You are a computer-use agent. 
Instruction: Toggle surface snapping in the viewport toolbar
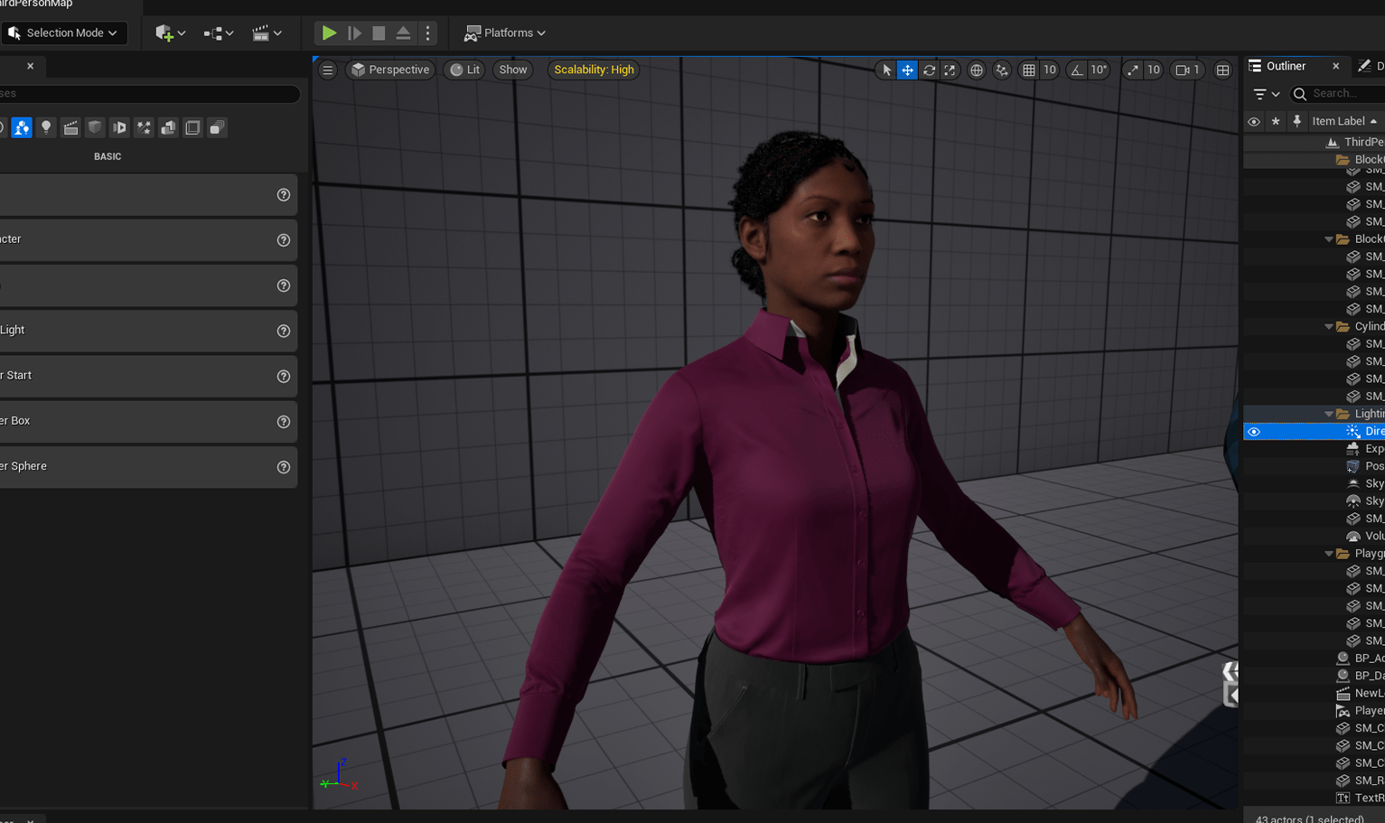click(x=1001, y=70)
